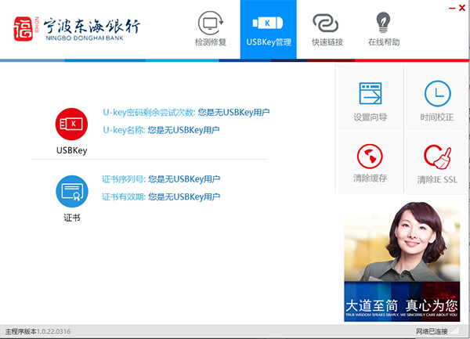Open the 检测修复 detection repair tab
Image resolution: width=470 pixels, height=339 pixels.
coord(211,30)
